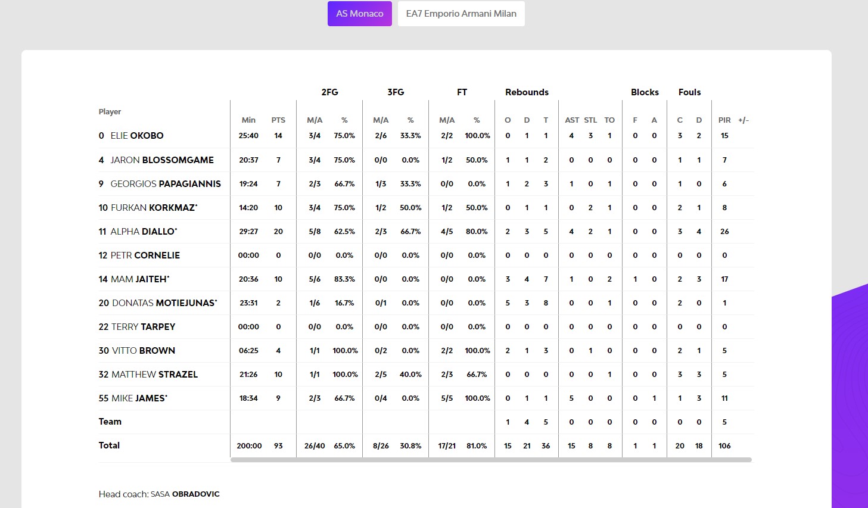Click the PIR column header
This screenshot has width=868, height=508.
(724, 120)
